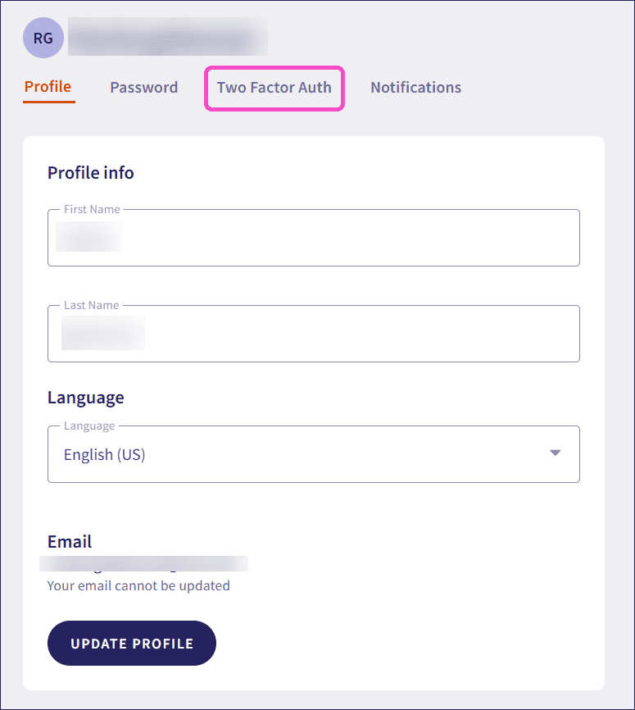Click the username next to the avatar

tap(168, 37)
